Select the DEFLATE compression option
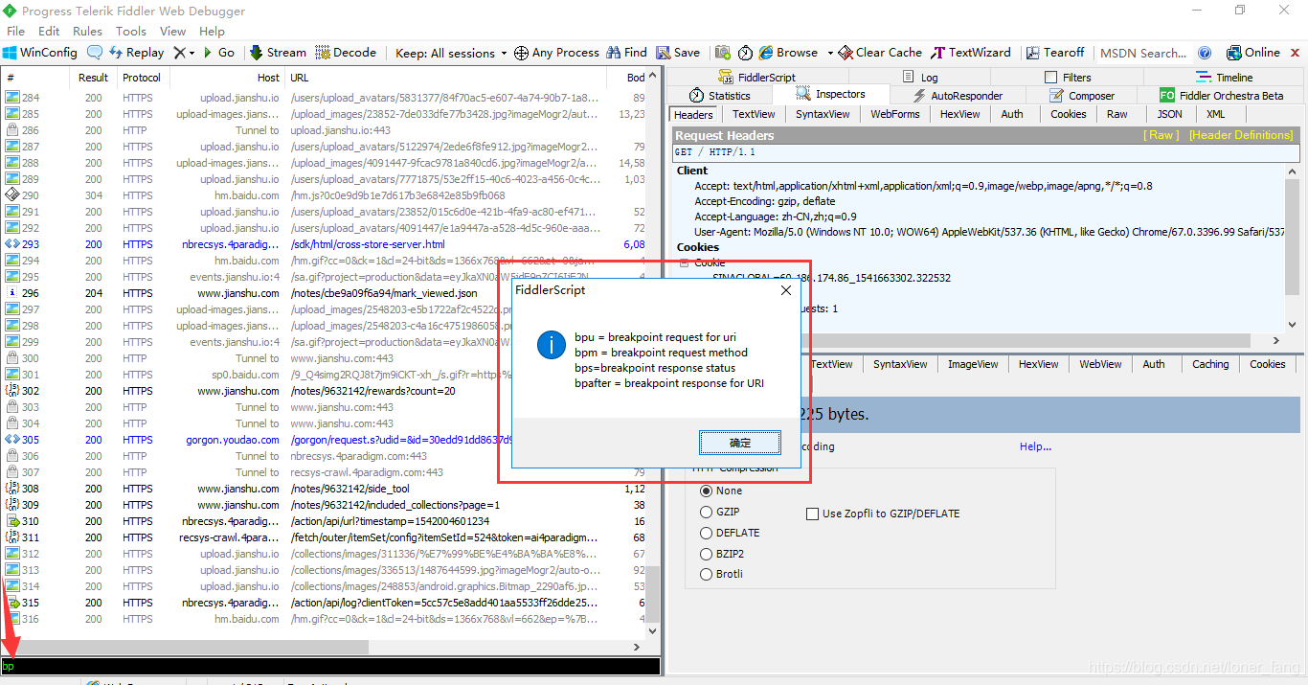Image resolution: width=1308 pixels, height=685 pixels. pos(731,533)
